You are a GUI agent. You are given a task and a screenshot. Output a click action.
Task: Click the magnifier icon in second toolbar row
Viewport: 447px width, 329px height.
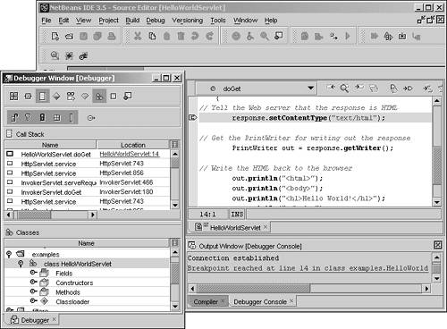[55, 55]
